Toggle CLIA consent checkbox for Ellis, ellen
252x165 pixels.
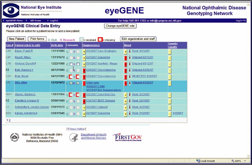coord(71,83)
